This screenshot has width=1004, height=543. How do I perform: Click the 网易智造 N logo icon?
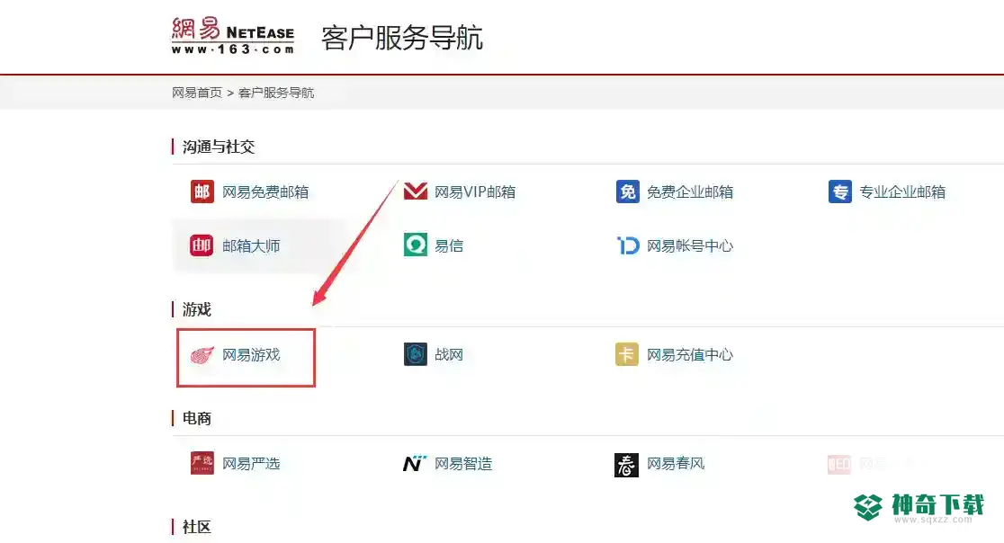tap(414, 463)
